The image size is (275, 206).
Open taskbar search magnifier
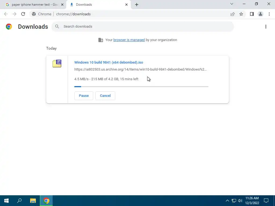coord(19,201)
